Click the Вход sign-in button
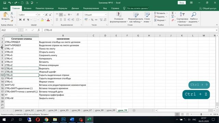219x123 pixels. (182, 3)
